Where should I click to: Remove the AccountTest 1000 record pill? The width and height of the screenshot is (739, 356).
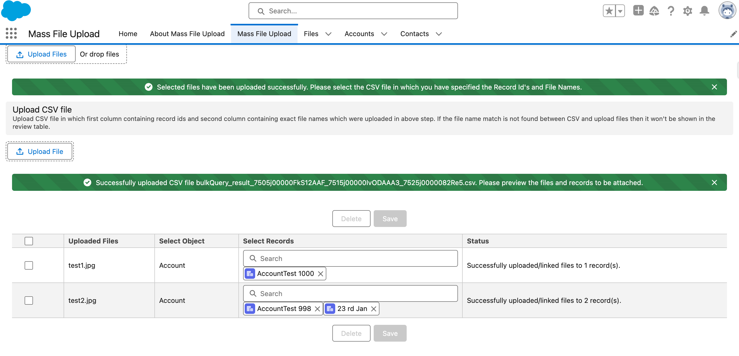point(321,274)
